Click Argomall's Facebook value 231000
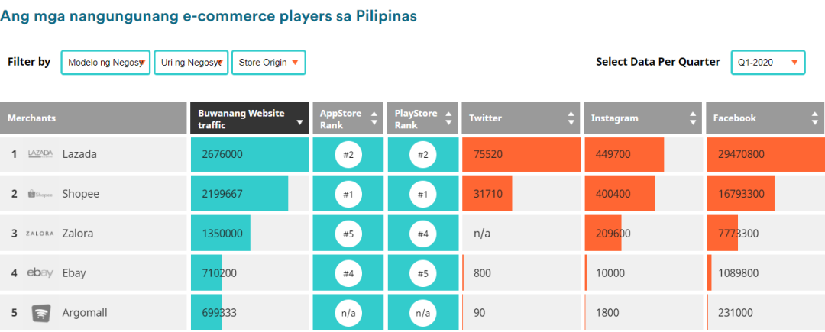The height and width of the screenshot is (332, 825). [735, 313]
